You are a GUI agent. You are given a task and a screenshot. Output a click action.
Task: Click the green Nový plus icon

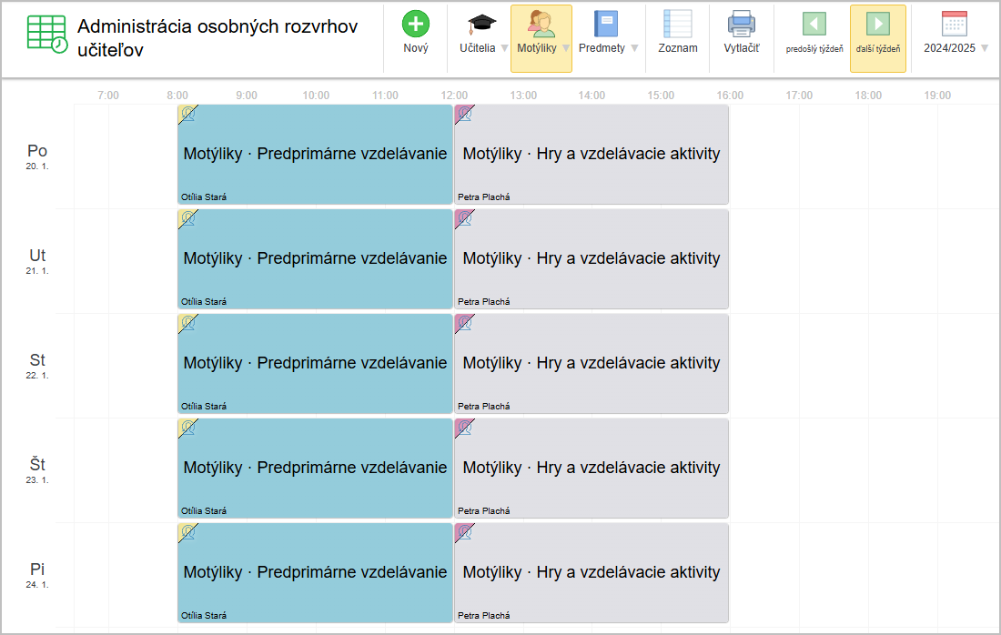[x=416, y=25]
